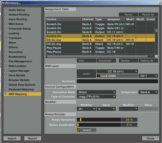Click the bullet icon beside Keyboard Mapping

[x=5, y=89]
